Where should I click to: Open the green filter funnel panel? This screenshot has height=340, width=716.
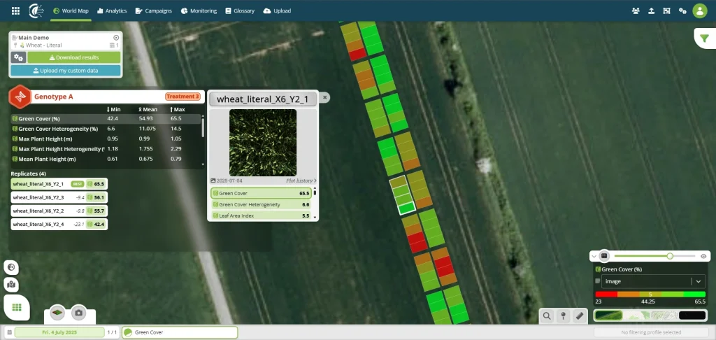point(705,38)
